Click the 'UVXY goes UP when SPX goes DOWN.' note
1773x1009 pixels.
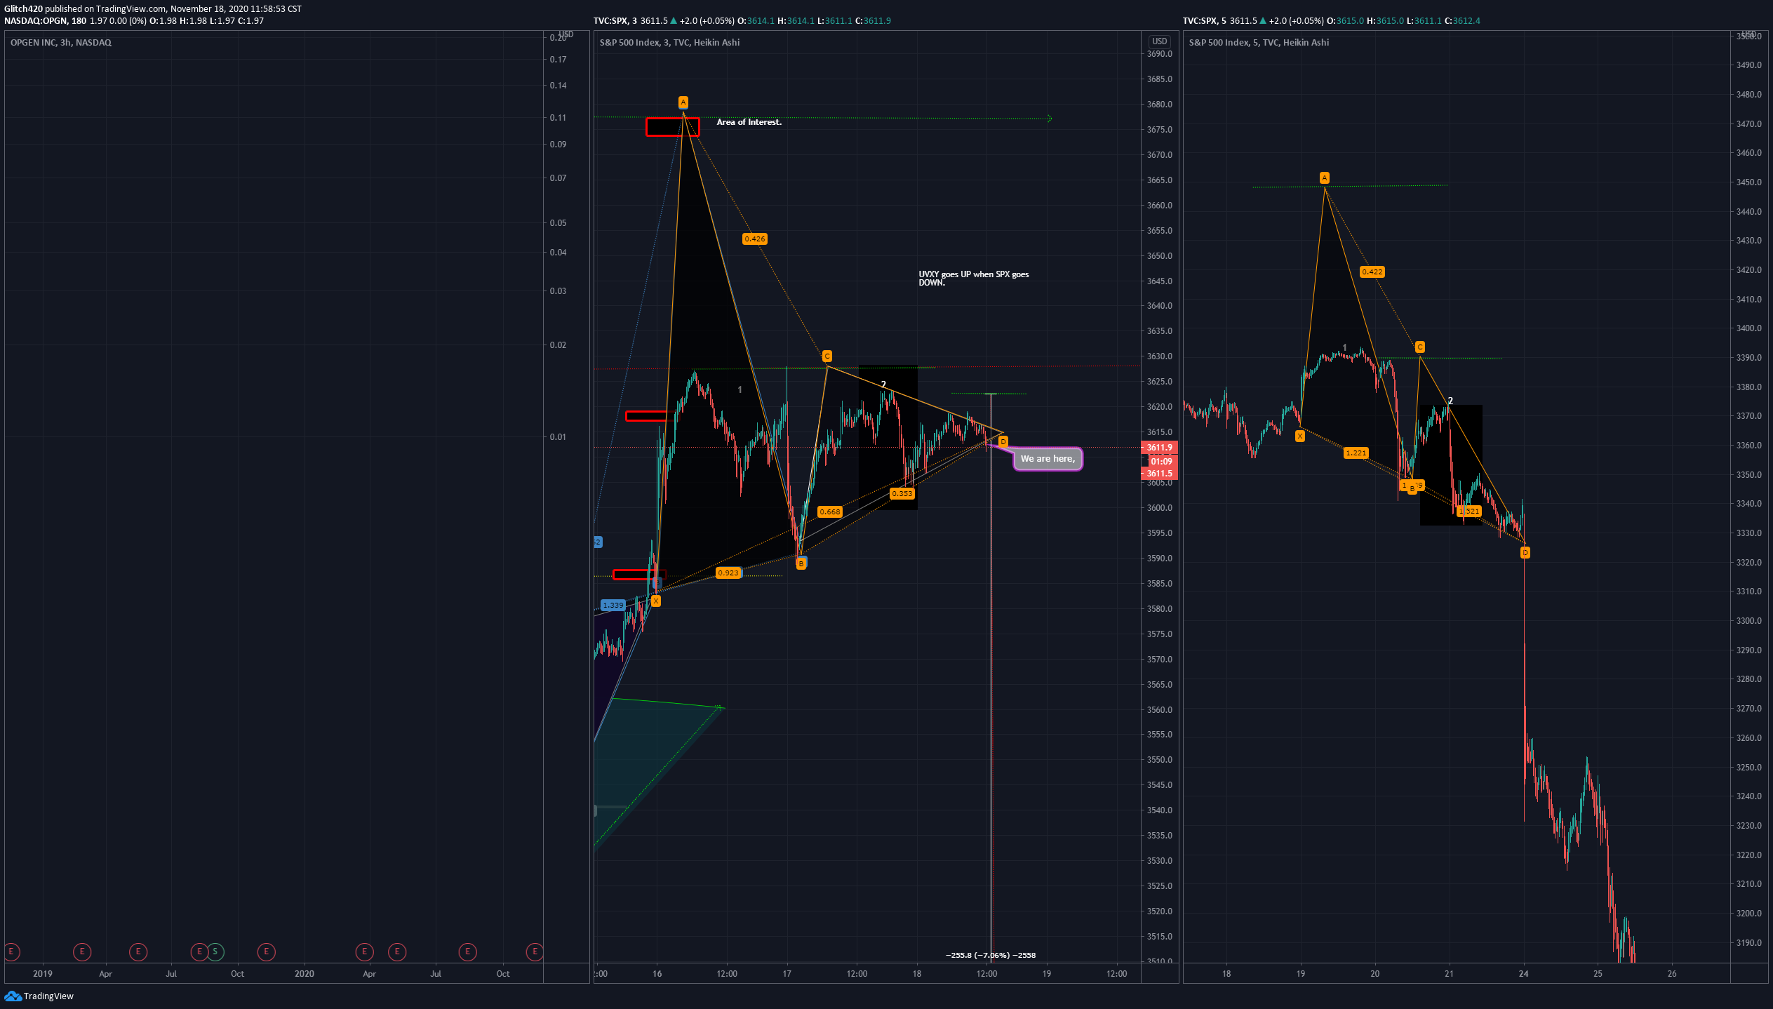tap(974, 279)
